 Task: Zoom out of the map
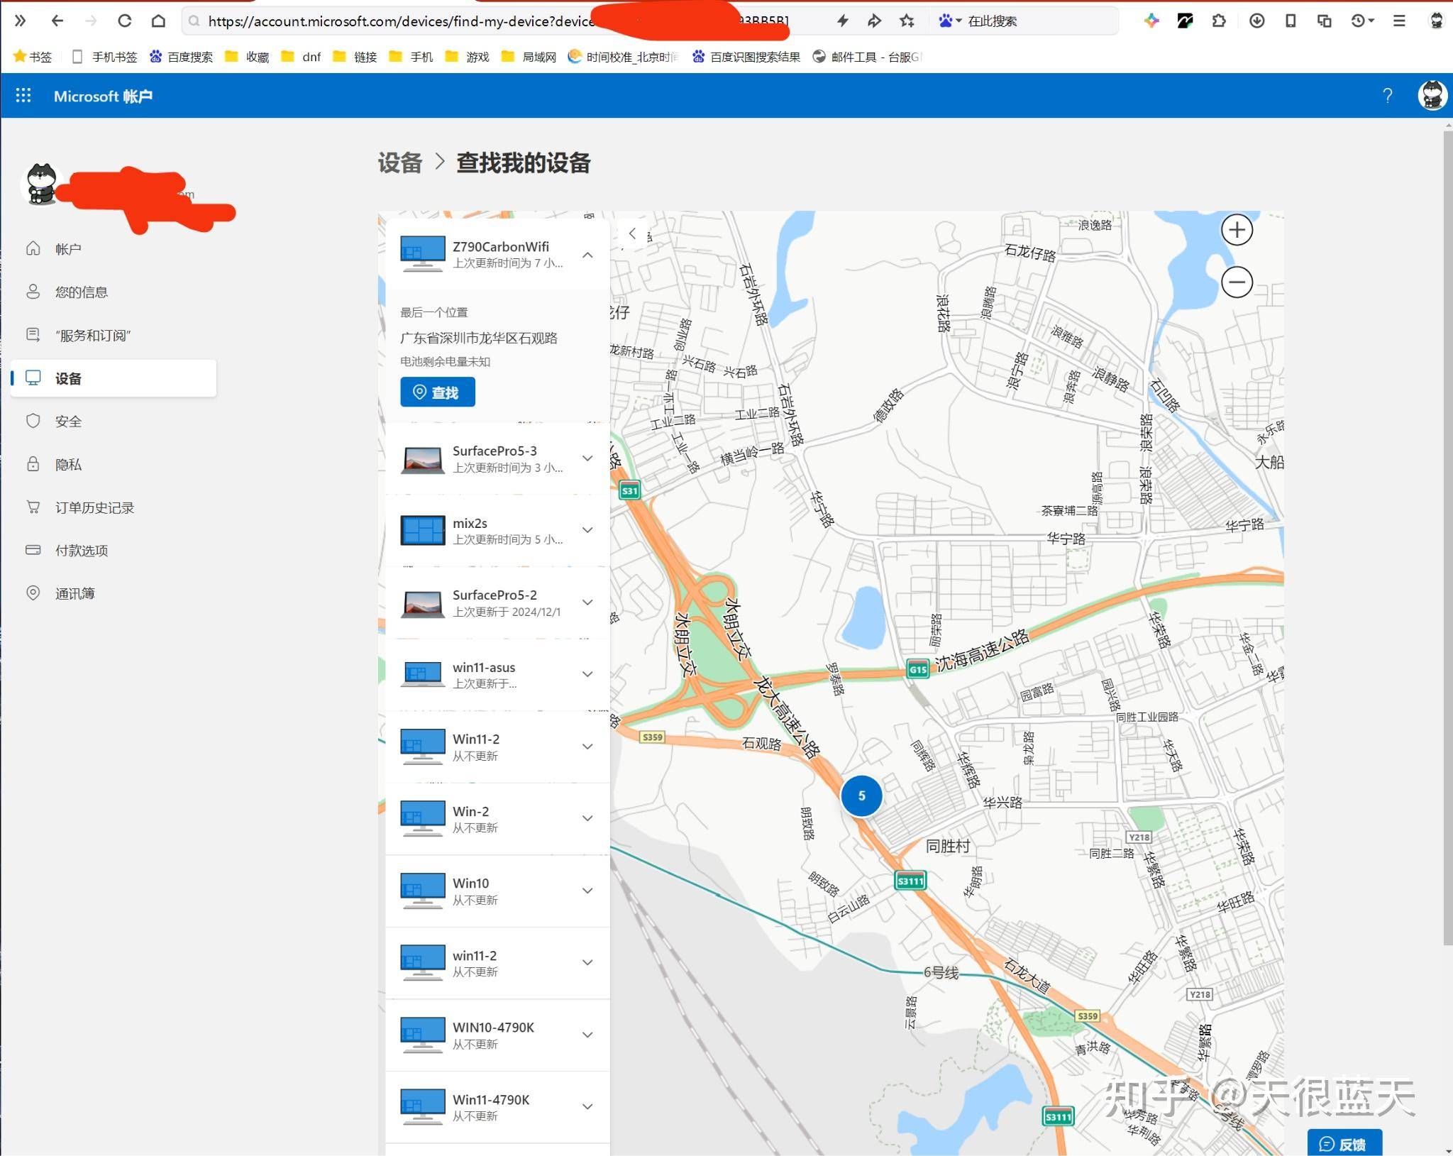click(1237, 282)
